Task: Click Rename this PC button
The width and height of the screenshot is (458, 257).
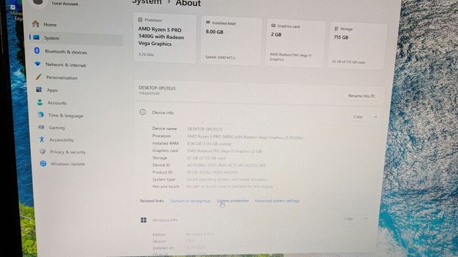Action: click(362, 96)
